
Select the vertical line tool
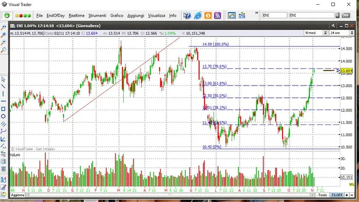click(x=3, y=94)
